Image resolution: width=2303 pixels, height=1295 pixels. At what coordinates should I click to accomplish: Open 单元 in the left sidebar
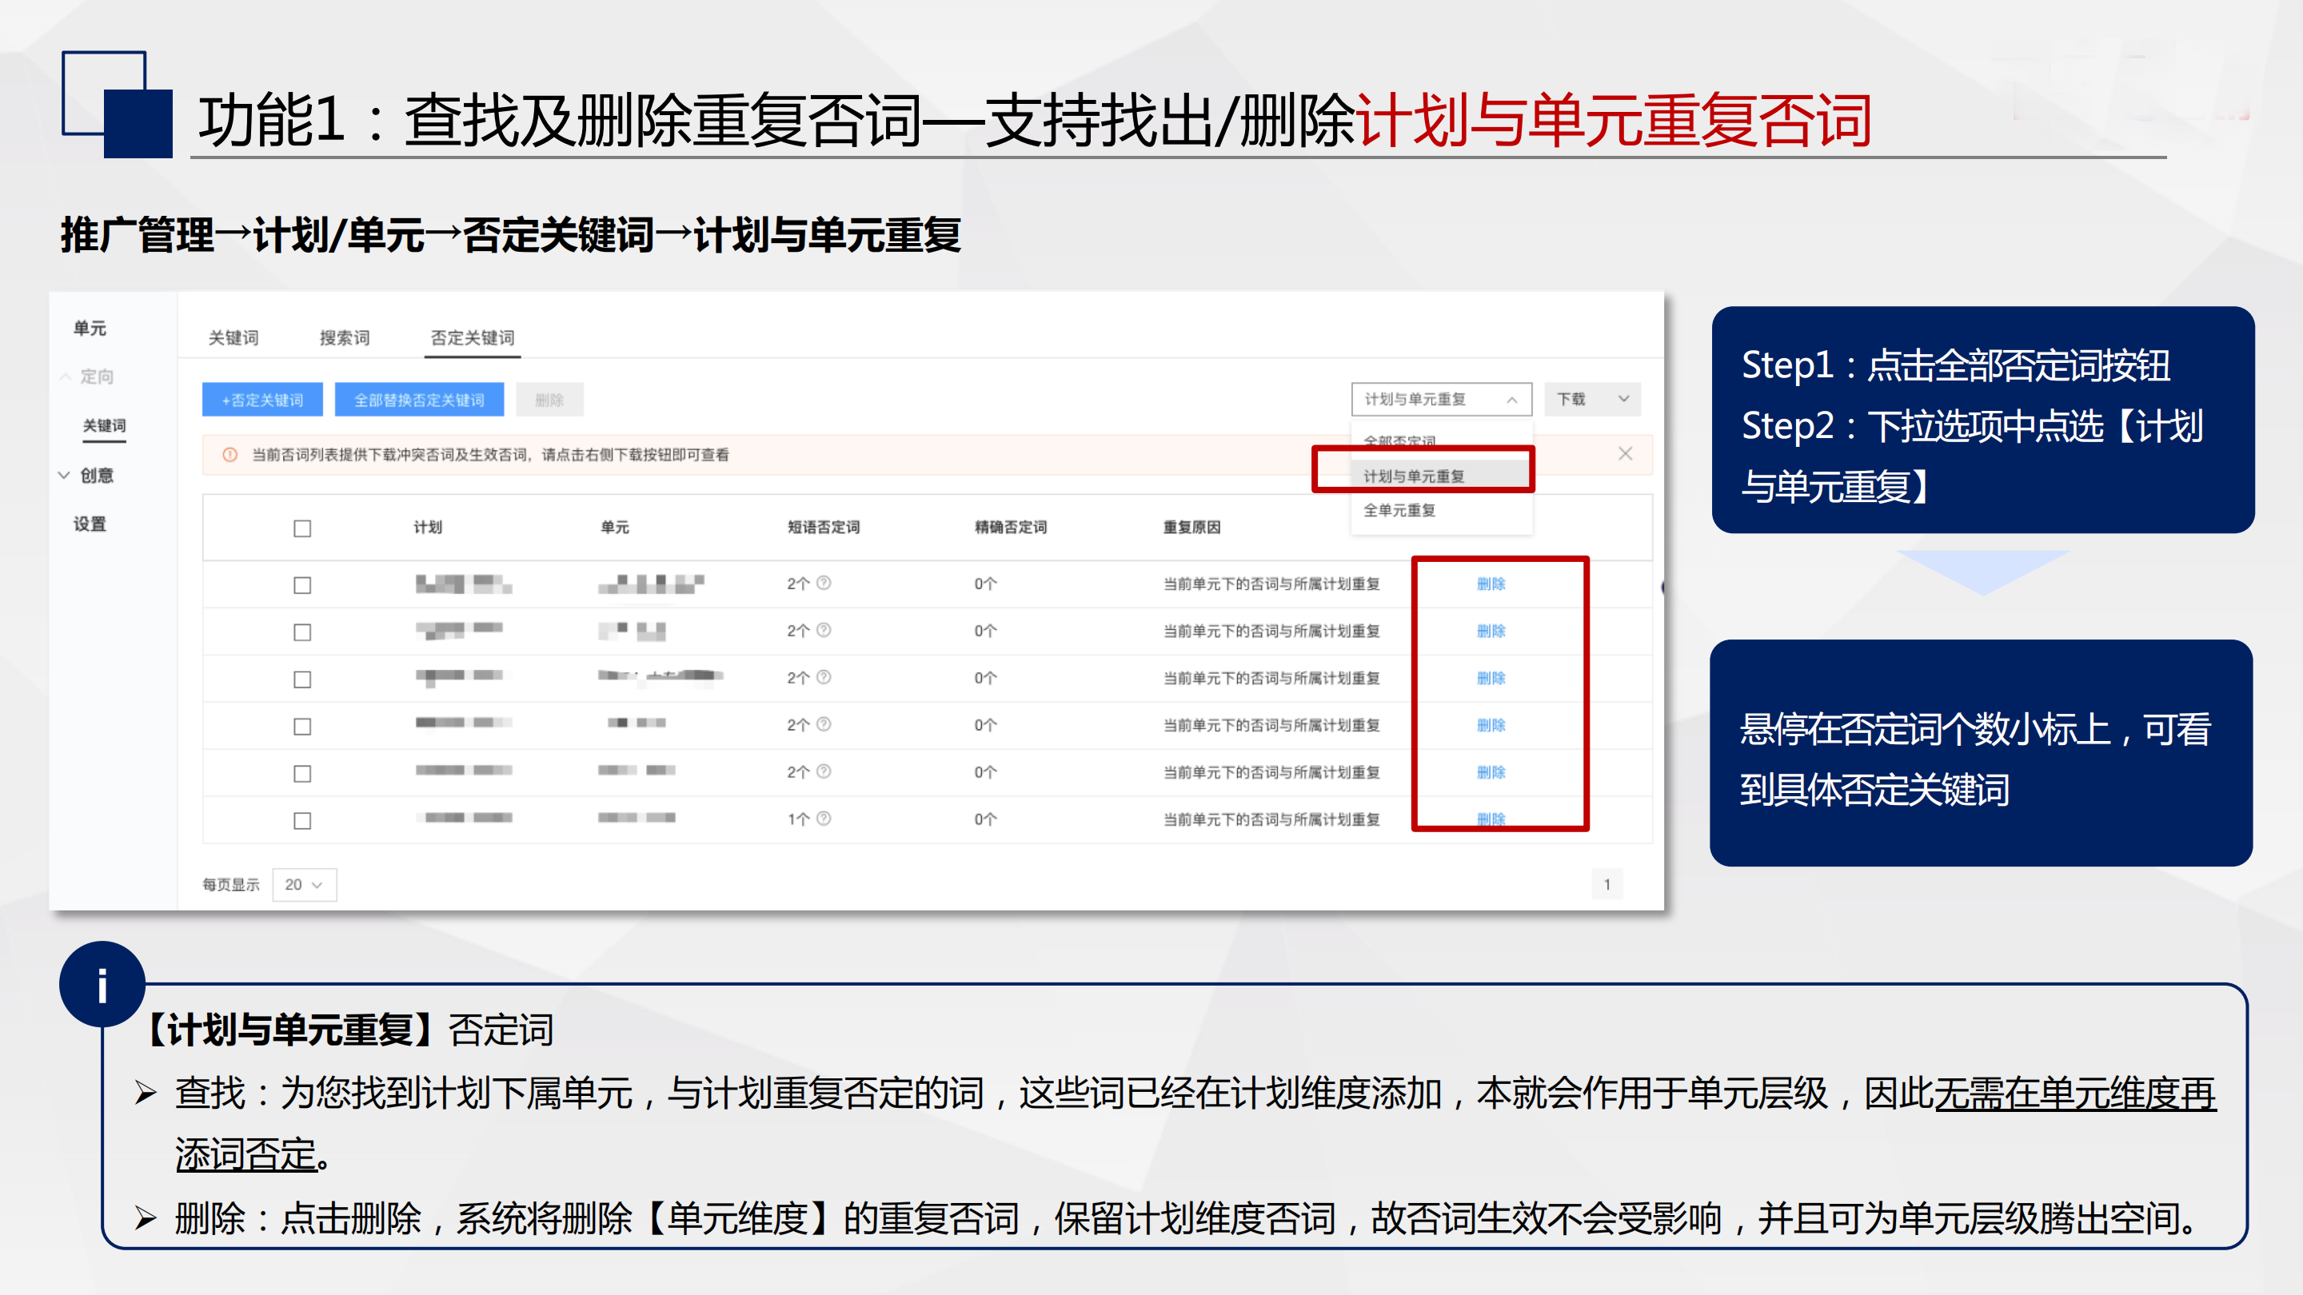pos(90,329)
